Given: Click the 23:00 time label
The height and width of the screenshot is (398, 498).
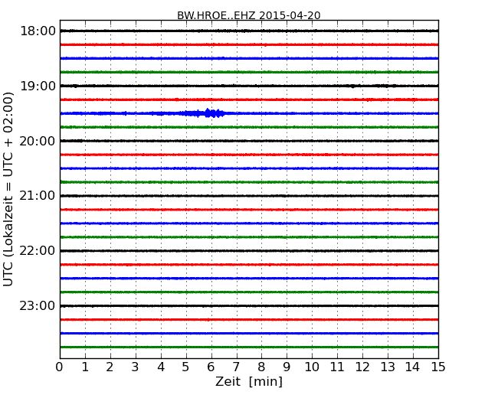Looking at the screenshot, I should 38,306.
